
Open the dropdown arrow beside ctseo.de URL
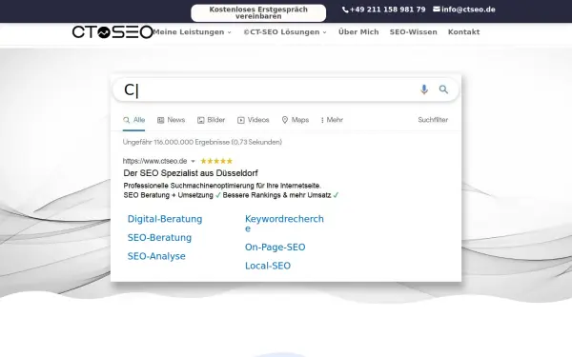[193, 161]
